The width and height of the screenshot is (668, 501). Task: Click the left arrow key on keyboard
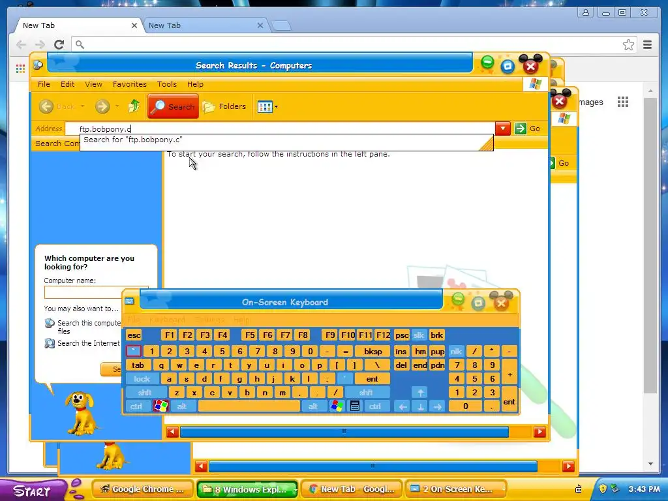click(402, 406)
